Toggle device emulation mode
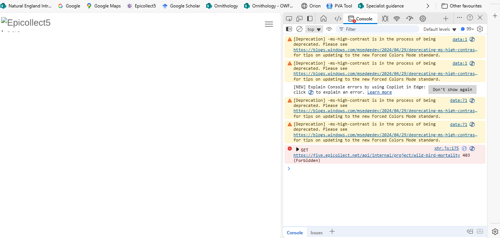Image resolution: width=500 pixels, height=238 pixels. [299, 19]
